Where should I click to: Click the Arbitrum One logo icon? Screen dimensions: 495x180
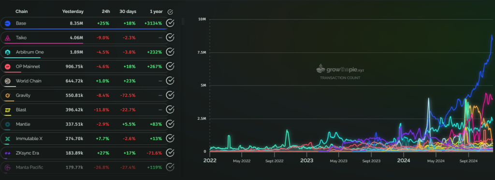pyautogui.click(x=8, y=52)
